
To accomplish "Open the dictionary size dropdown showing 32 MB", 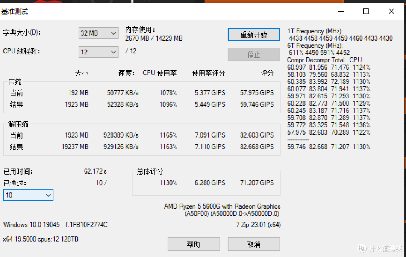I will tap(98, 33).
